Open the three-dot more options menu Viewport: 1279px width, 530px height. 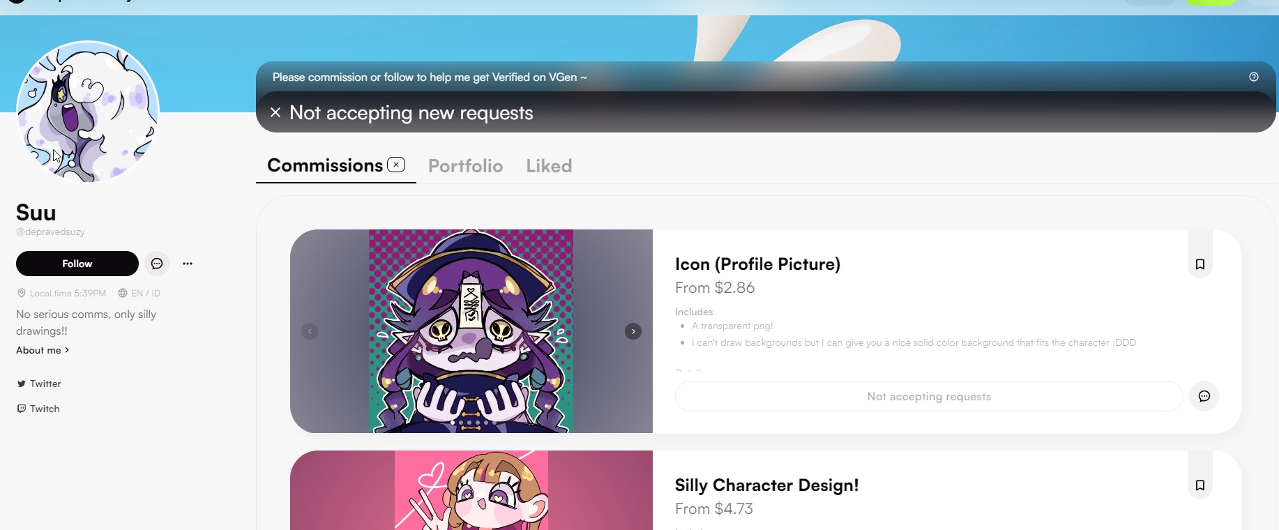pos(188,264)
